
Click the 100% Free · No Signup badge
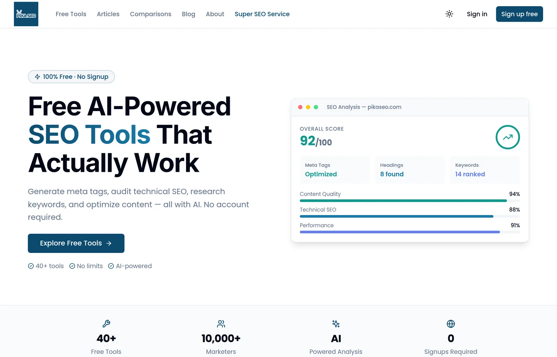71,77
